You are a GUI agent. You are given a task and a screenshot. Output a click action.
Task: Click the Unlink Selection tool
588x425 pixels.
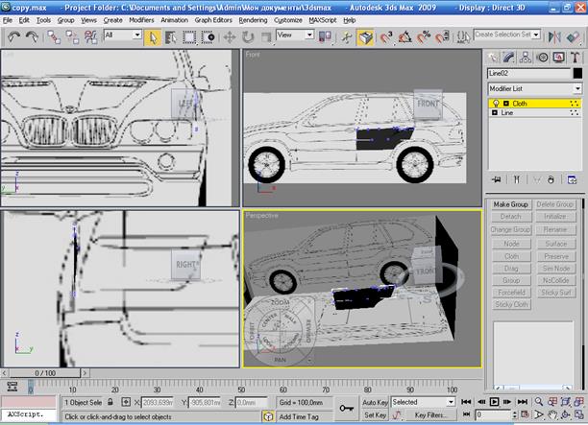[x=72, y=37]
